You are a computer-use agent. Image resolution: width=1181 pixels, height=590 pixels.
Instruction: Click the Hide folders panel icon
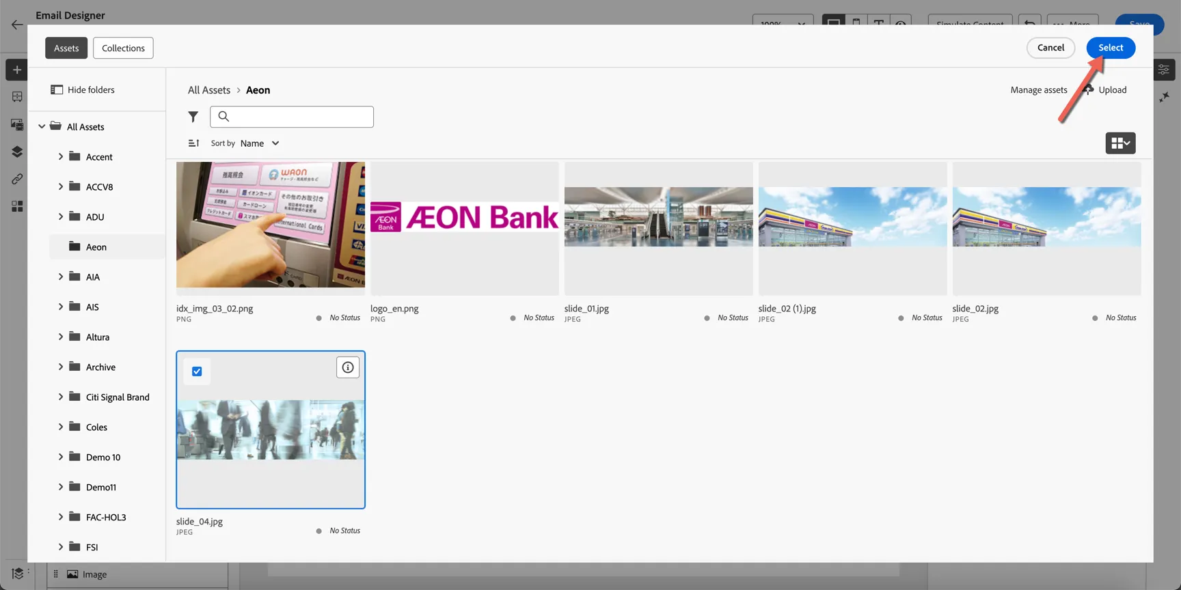point(57,89)
